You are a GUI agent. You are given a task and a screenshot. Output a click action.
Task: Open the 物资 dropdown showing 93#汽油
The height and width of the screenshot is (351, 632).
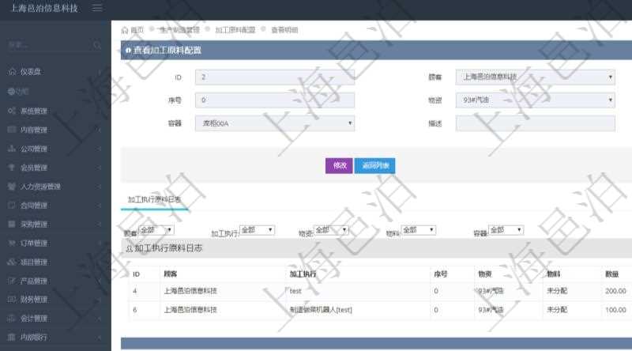point(535,100)
